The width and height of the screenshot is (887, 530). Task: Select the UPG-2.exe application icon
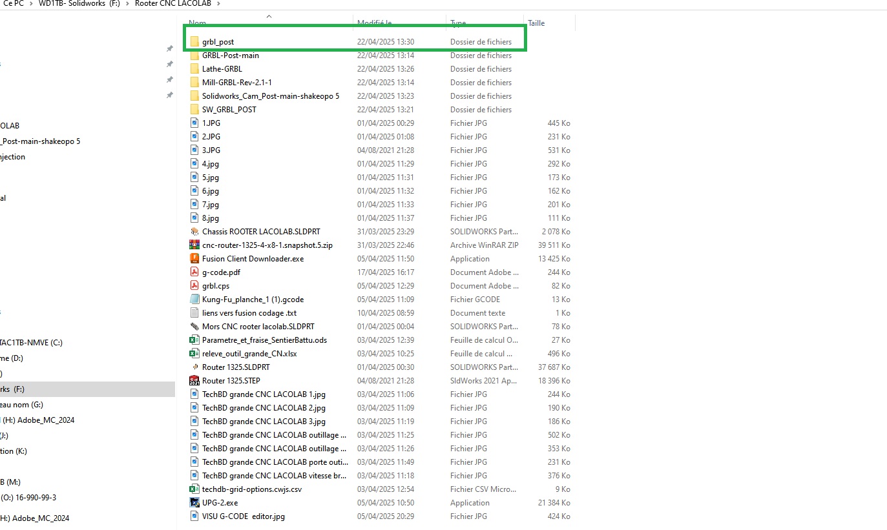pos(194,503)
